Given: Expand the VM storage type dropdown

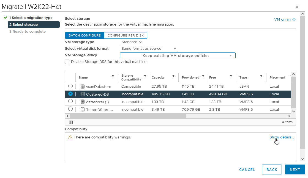Looking at the screenshot, I should [x=132, y=42].
